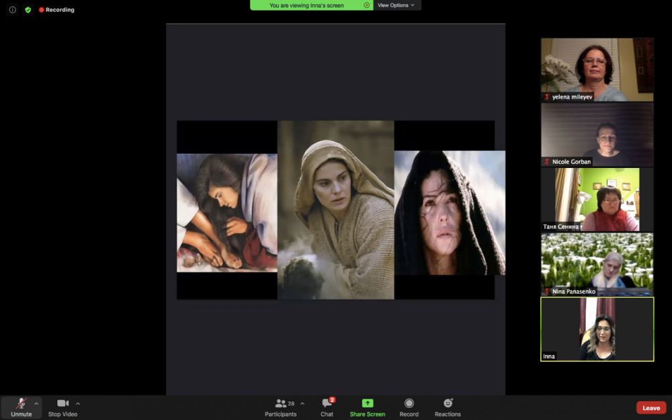Unmute the microphone
The image size is (672, 420).
[21, 407]
